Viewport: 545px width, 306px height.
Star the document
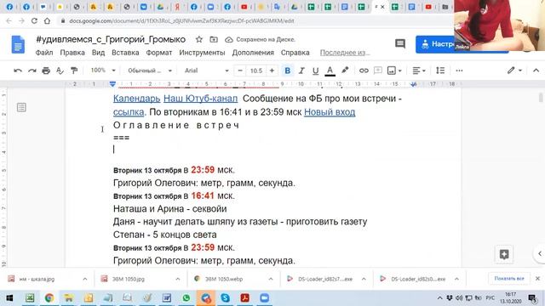(198, 40)
